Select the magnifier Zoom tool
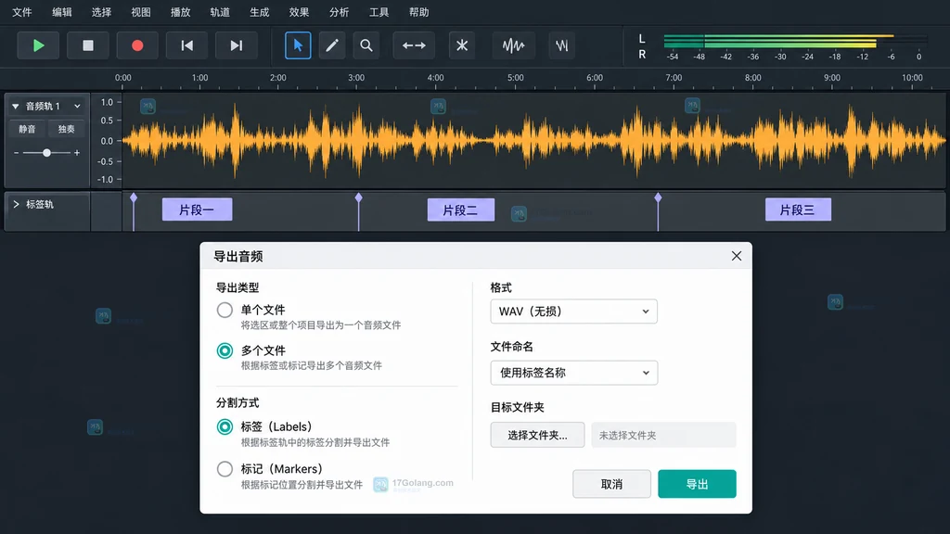Image resolution: width=950 pixels, height=534 pixels. click(x=366, y=45)
